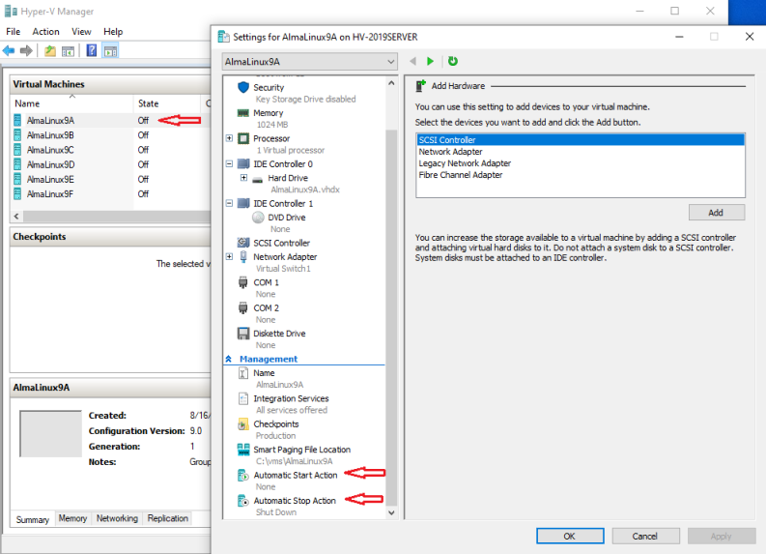
Task: Switch to the Networking tab
Action: 117,518
